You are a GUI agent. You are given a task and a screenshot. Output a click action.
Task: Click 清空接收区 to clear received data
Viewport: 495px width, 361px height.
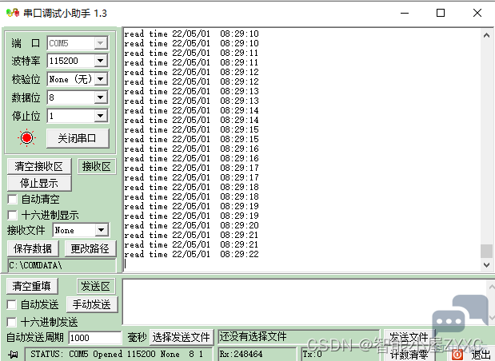coord(39,166)
